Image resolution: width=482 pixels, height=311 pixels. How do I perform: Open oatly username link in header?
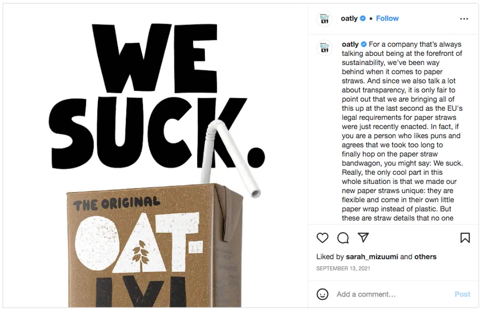point(349,19)
